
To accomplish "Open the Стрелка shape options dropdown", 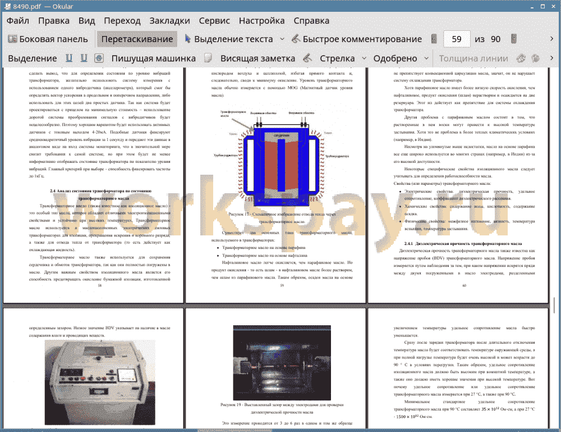I will (364, 58).
